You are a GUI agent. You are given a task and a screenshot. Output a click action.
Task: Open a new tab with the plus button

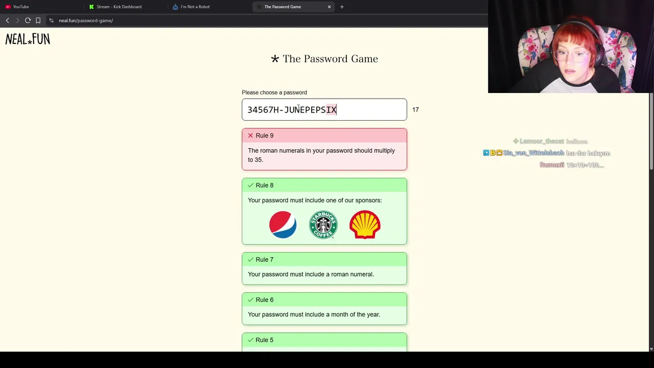[342, 7]
